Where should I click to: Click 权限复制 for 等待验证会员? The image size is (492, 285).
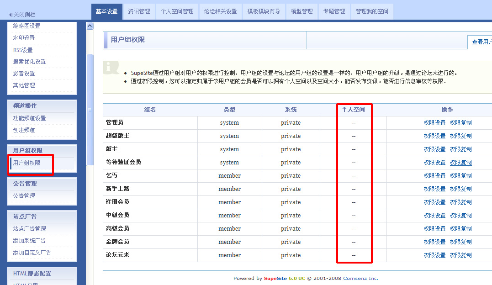(x=460, y=162)
